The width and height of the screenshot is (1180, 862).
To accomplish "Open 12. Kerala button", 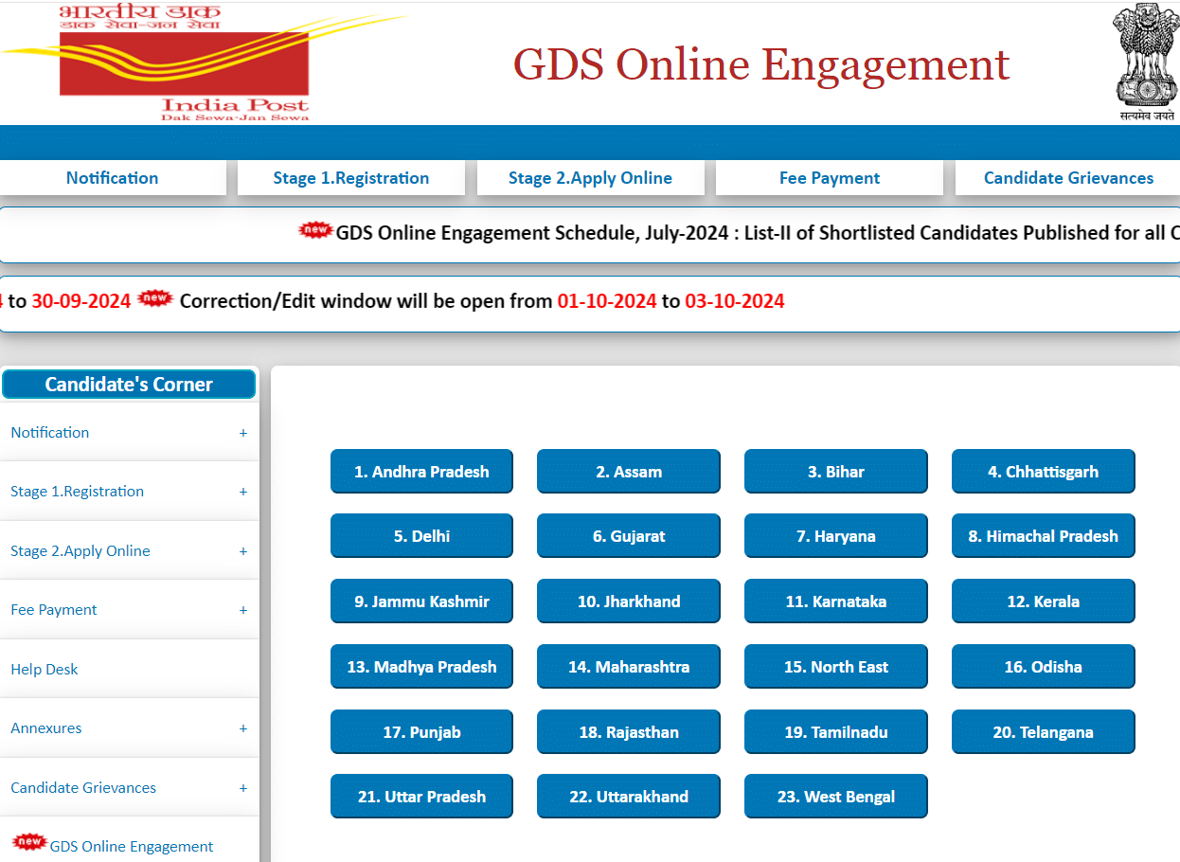I will (1044, 602).
